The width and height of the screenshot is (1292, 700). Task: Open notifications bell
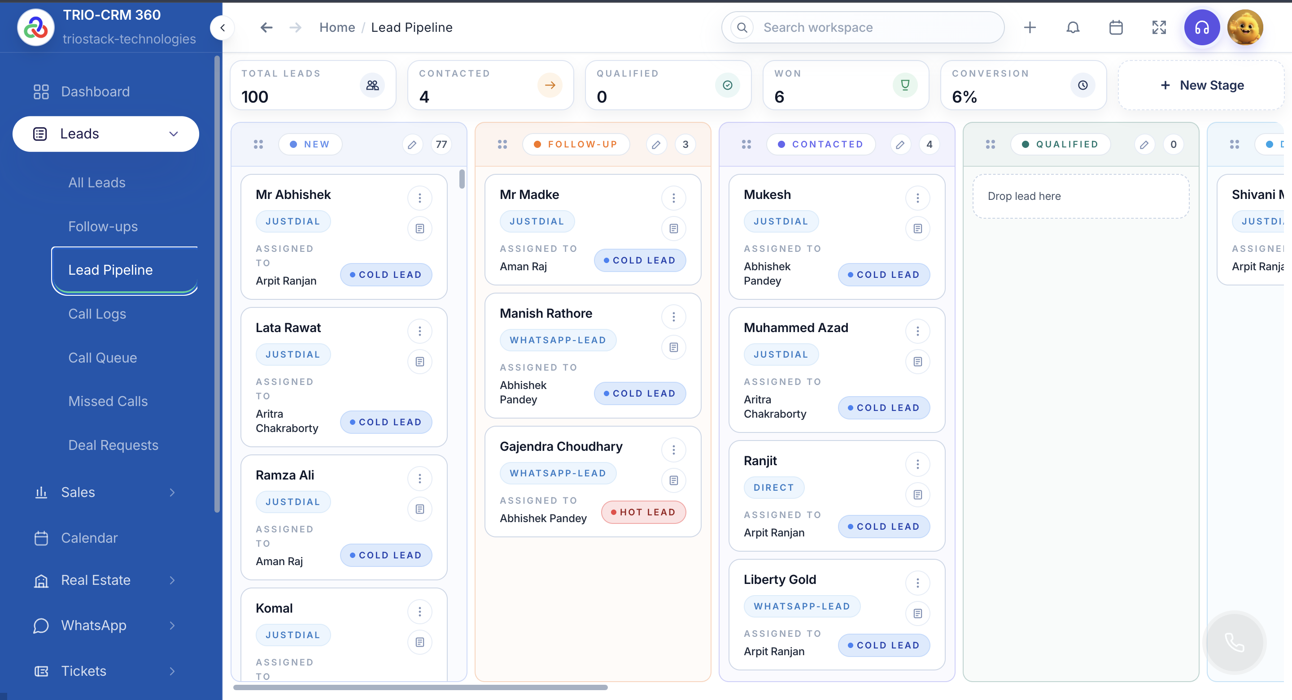(x=1073, y=27)
